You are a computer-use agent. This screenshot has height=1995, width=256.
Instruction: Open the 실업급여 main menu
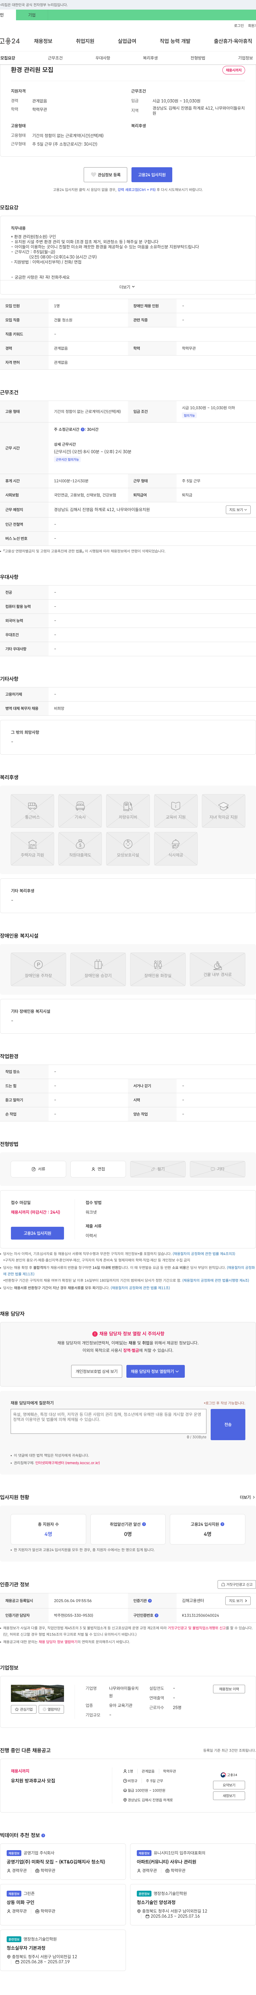[127, 41]
